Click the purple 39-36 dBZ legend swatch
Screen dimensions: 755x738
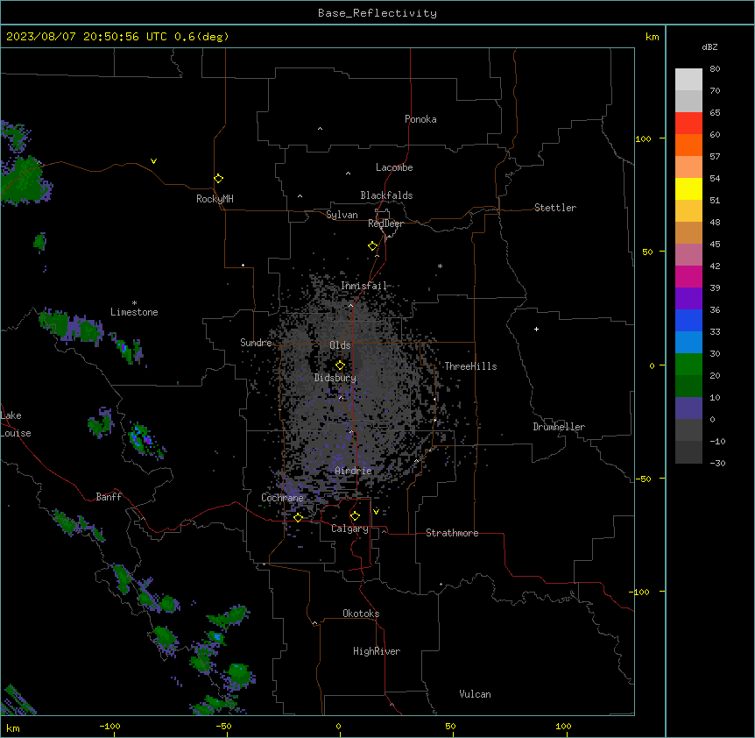coord(688,299)
